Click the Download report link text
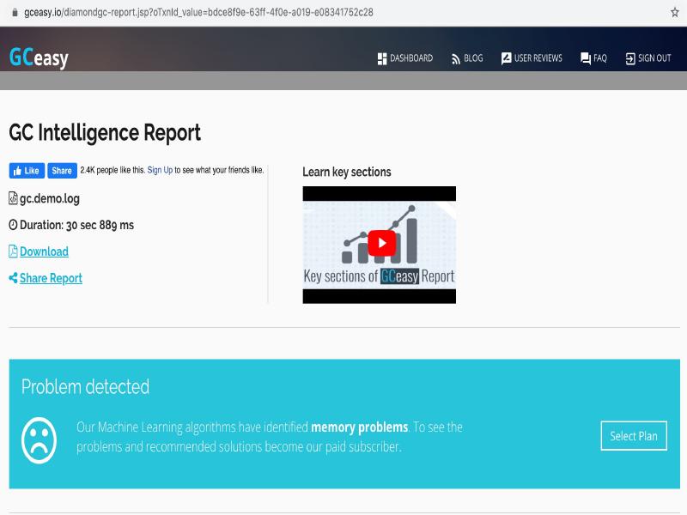687x515 pixels. pos(44,251)
